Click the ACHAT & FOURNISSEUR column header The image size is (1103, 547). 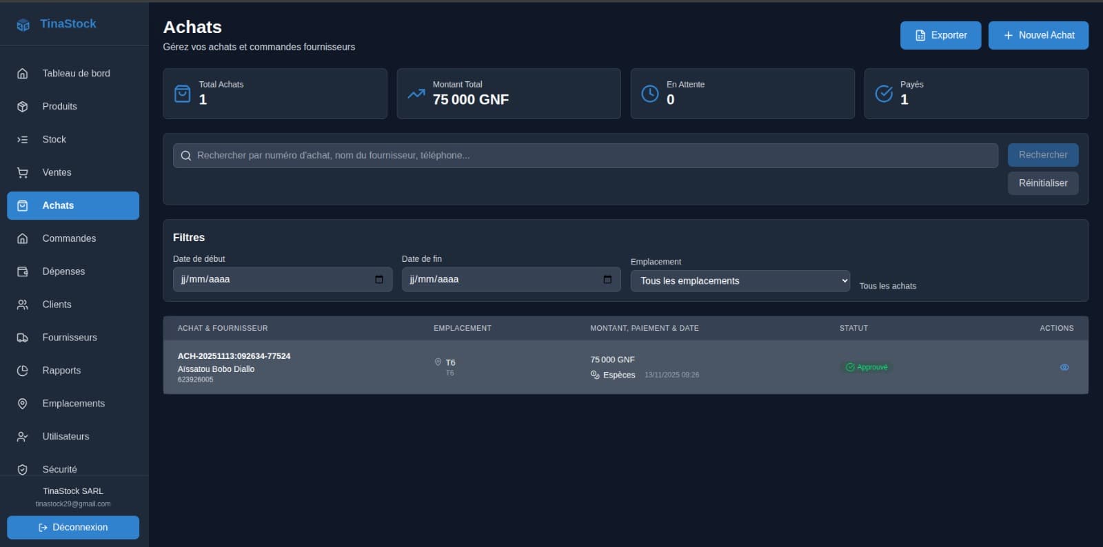click(223, 329)
